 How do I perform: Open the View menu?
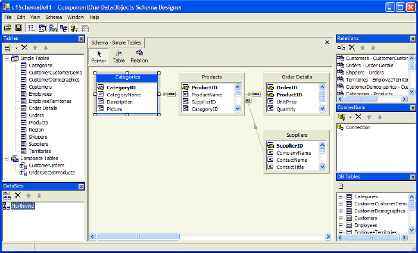click(x=35, y=17)
